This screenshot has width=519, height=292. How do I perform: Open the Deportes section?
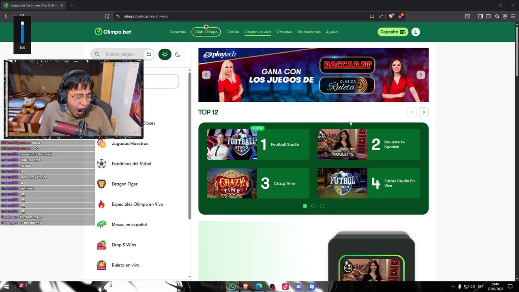tap(178, 32)
